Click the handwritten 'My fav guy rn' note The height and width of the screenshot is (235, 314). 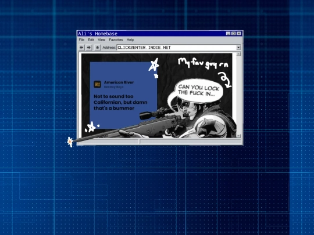point(203,63)
